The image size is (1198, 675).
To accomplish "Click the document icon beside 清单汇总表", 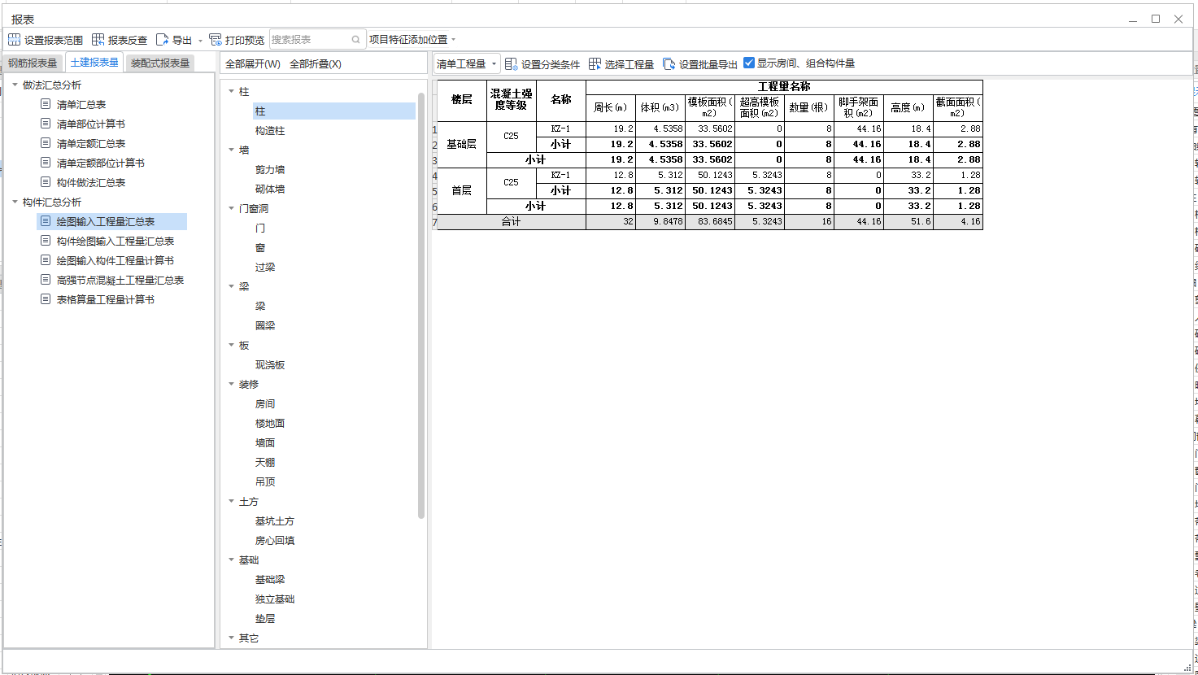I will coord(46,104).
